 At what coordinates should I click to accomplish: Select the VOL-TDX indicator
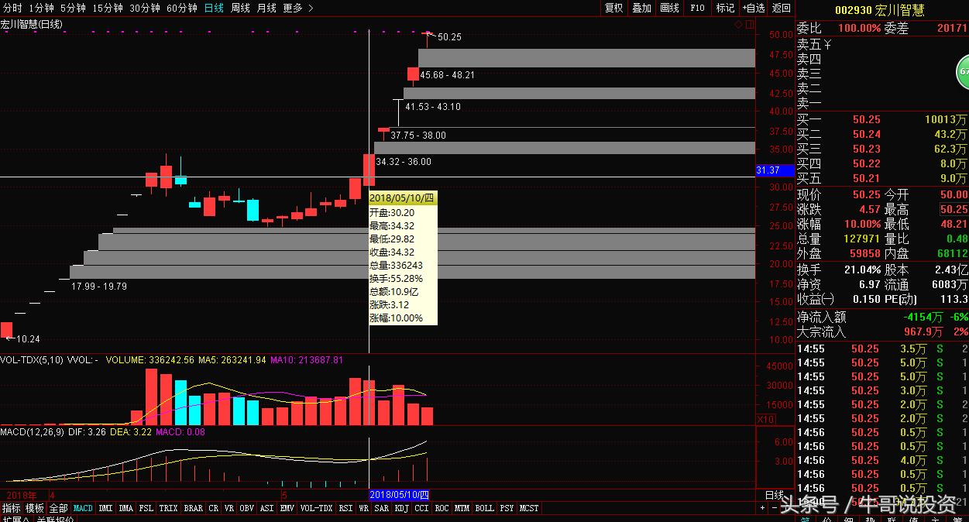316,508
